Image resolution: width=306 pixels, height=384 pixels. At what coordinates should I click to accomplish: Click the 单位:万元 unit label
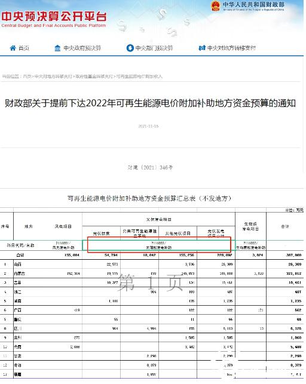294,210
